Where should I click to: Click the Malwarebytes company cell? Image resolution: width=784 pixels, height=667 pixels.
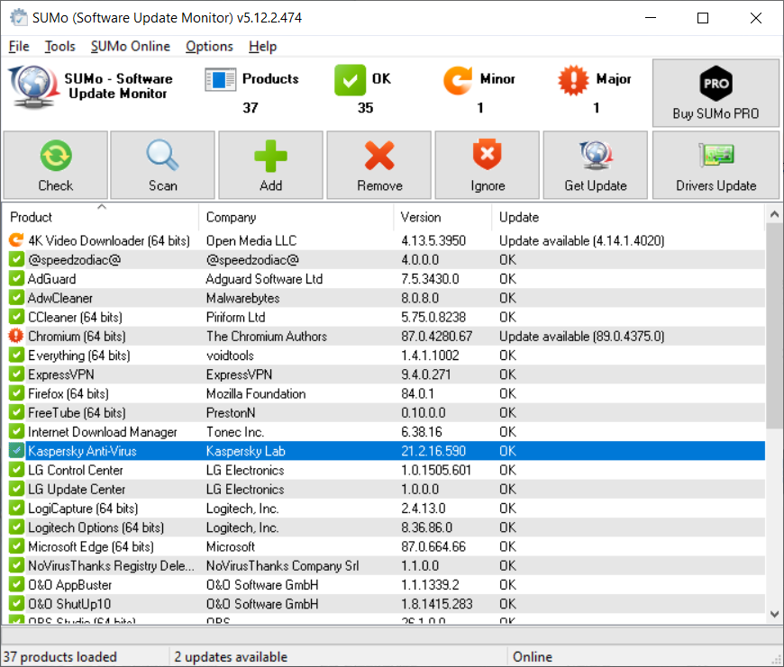(243, 298)
